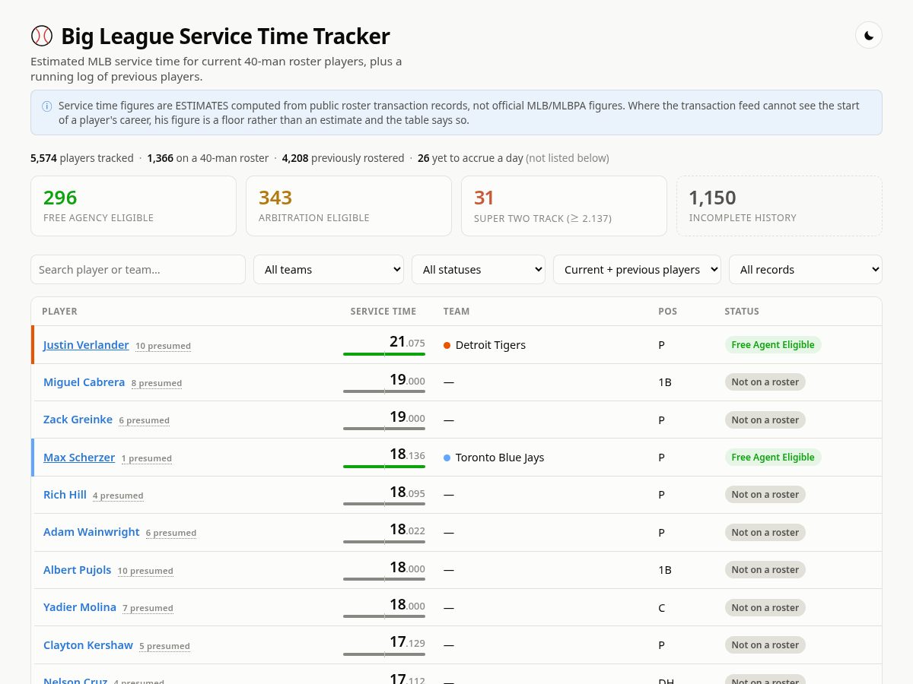Image resolution: width=913 pixels, height=684 pixels.
Task: Click the baseball logo icon
Action: pos(42,36)
